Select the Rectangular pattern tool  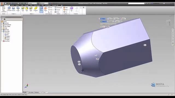point(58,8)
